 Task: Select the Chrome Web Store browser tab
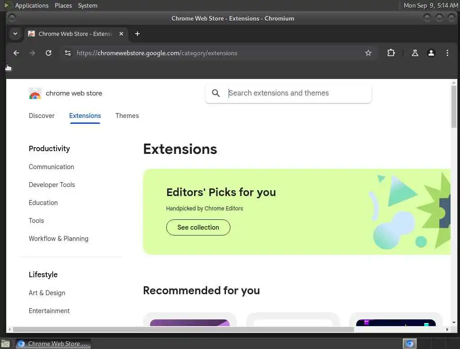[75, 34]
